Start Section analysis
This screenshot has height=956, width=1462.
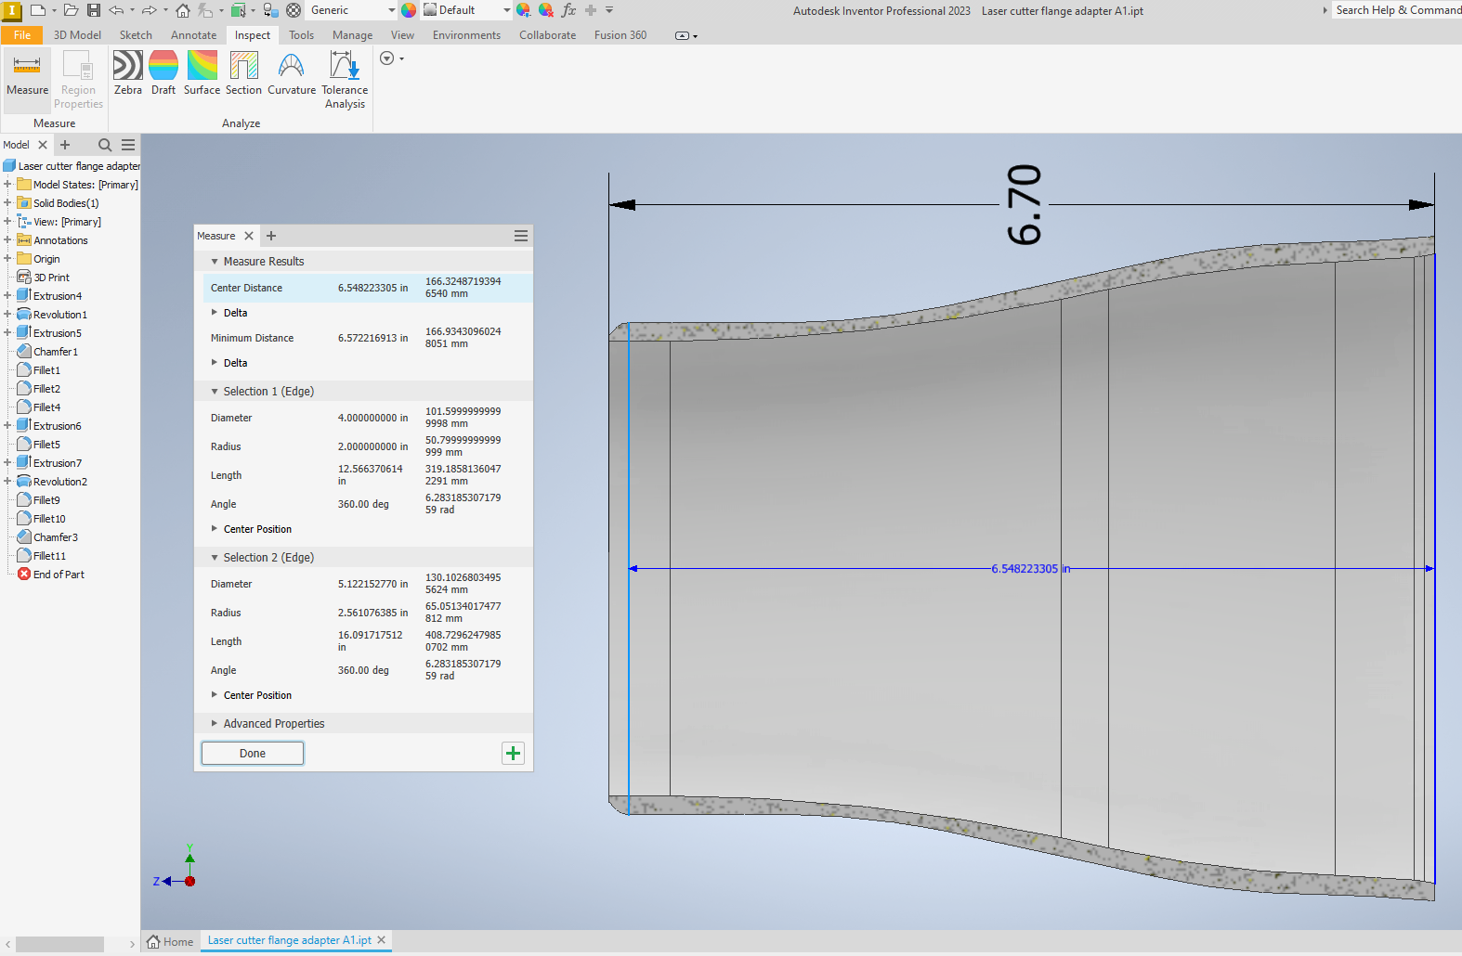[x=243, y=74]
